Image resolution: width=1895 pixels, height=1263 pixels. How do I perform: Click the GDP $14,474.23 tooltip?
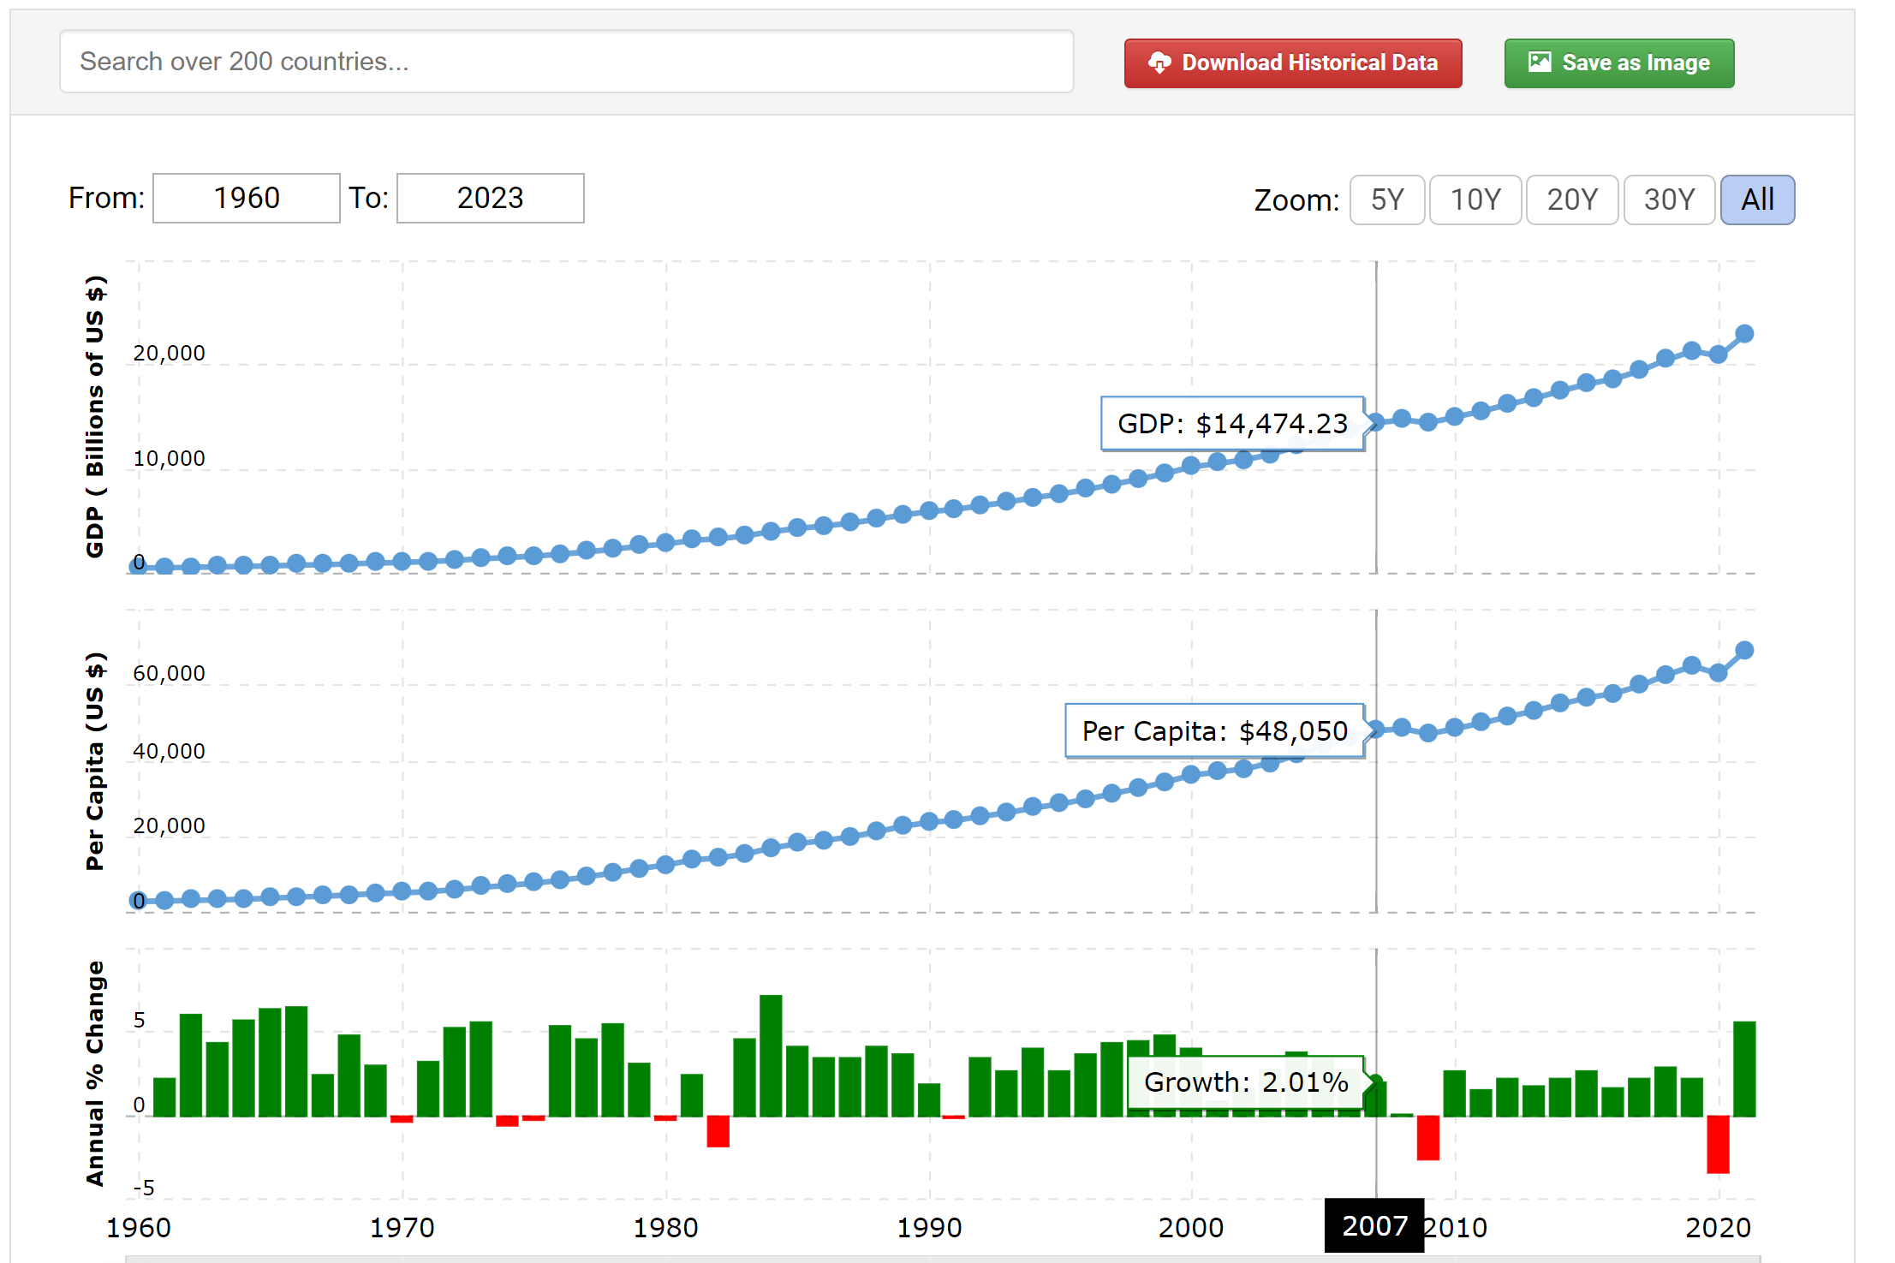point(1231,424)
